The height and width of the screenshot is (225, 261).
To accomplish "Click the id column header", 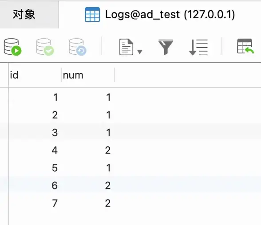I will (35, 75).
